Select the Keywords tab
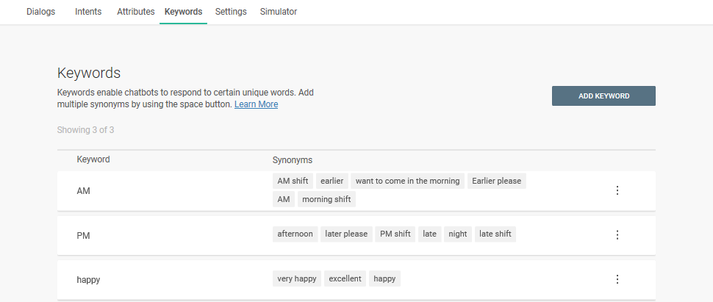The height and width of the screenshot is (302, 713). tap(183, 12)
